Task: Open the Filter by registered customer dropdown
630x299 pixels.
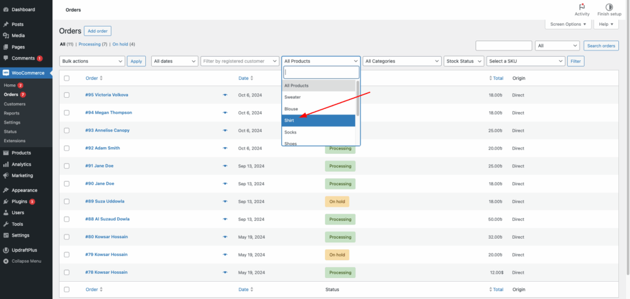Action: coord(240,61)
